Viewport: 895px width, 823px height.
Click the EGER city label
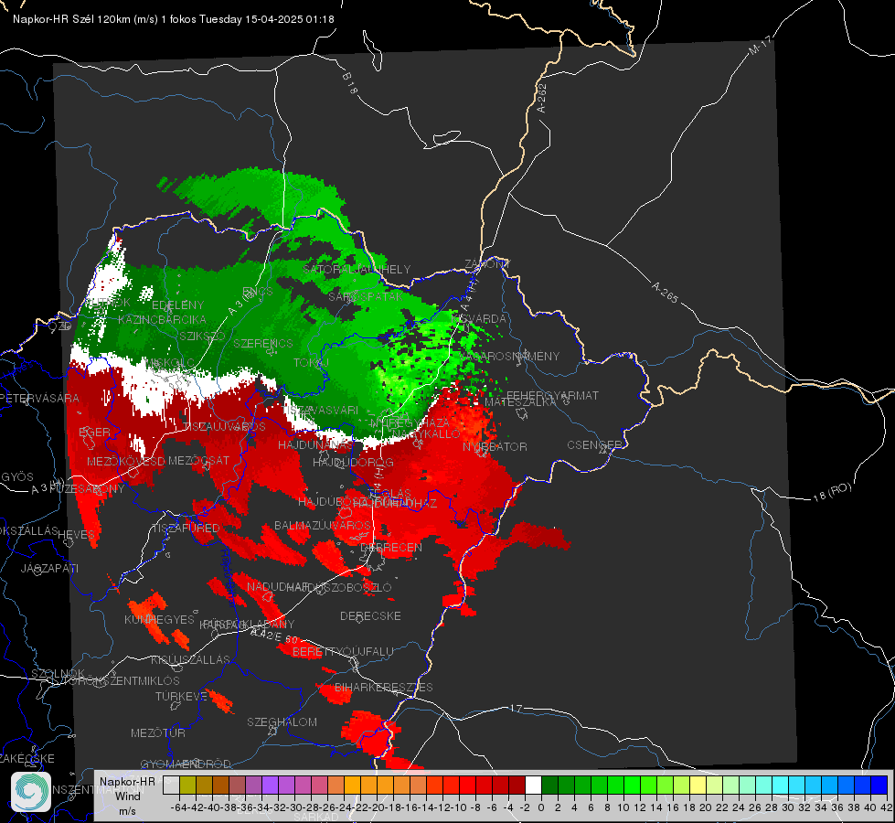coord(94,432)
